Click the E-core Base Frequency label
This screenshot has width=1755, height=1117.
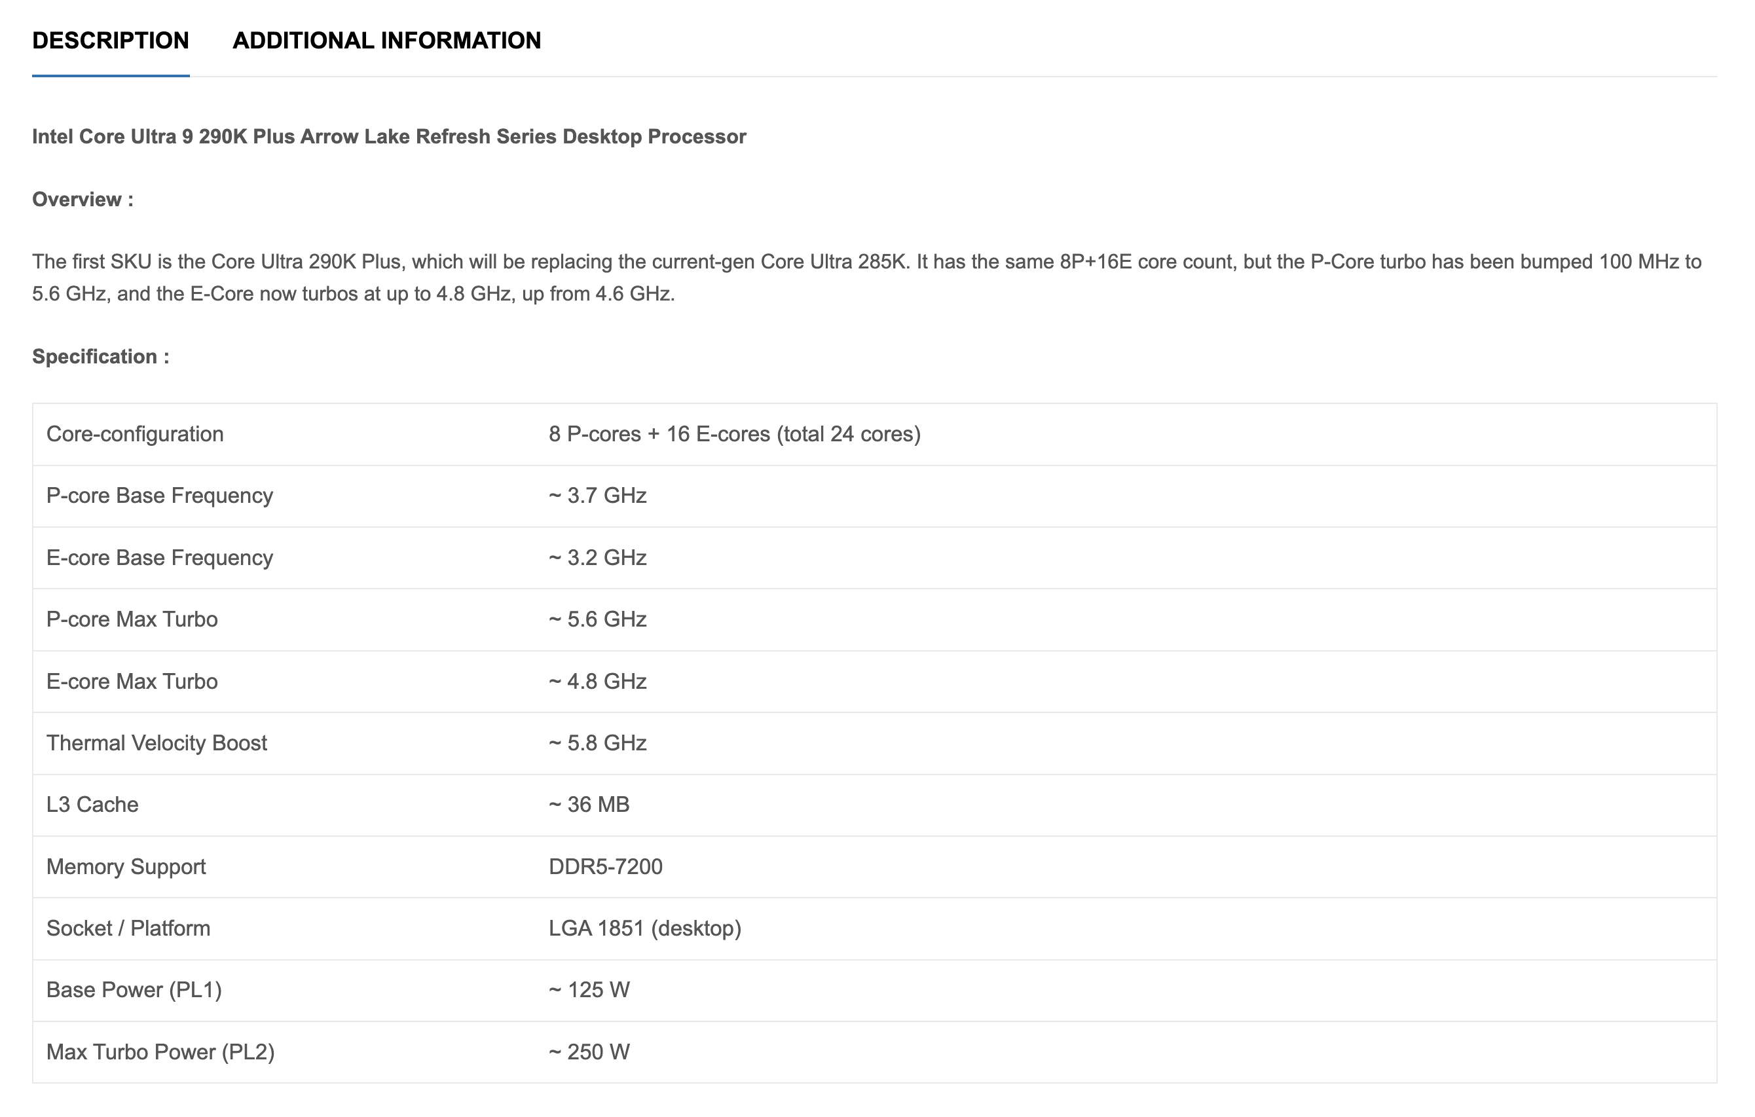coord(159,557)
